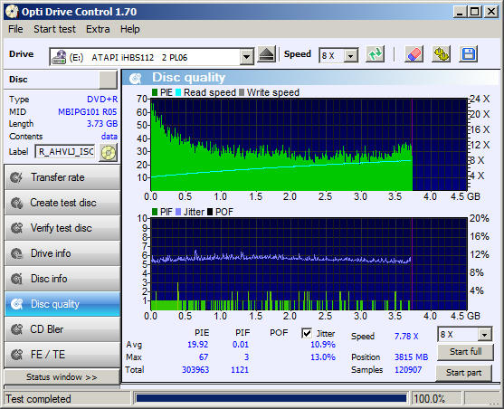
Task: Click the CD Bler icon
Action: (x=16, y=329)
